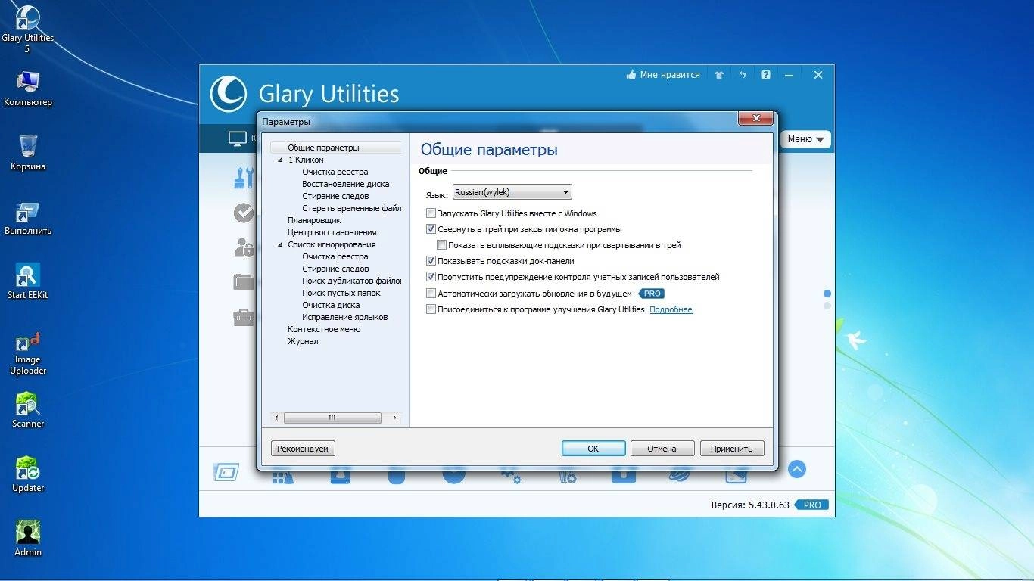Collapse the 1-Кликом tree node arrow
Viewport: 1034px width, 581px height.
point(280,160)
